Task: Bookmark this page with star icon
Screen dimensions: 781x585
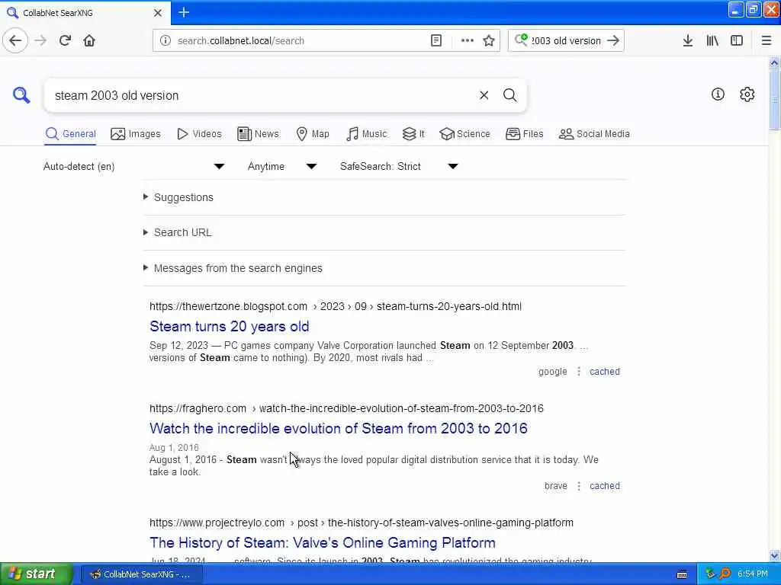Action: point(489,40)
